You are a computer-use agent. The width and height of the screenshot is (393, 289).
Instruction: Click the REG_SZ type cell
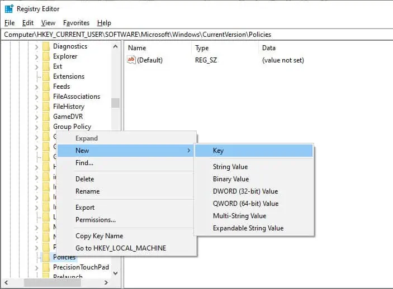point(206,60)
